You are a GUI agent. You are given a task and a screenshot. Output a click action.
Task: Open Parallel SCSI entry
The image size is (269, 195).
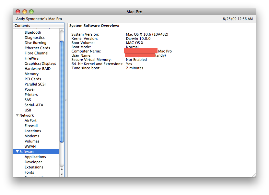[x=35, y=84]
